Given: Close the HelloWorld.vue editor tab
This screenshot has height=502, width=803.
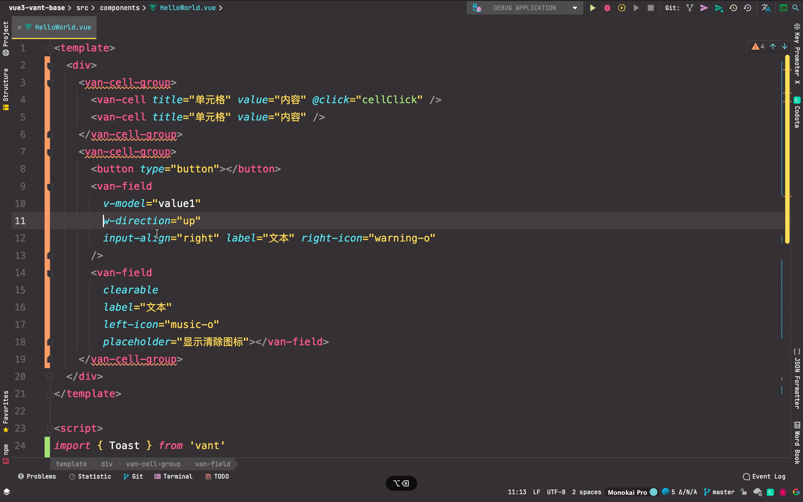Looking at the screenshot, I should pyautogui.click(x=20, y=27).
